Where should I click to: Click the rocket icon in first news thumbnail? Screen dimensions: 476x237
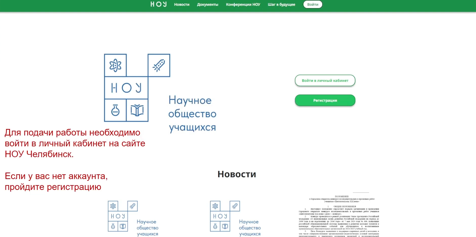click(x=133, y=206)
